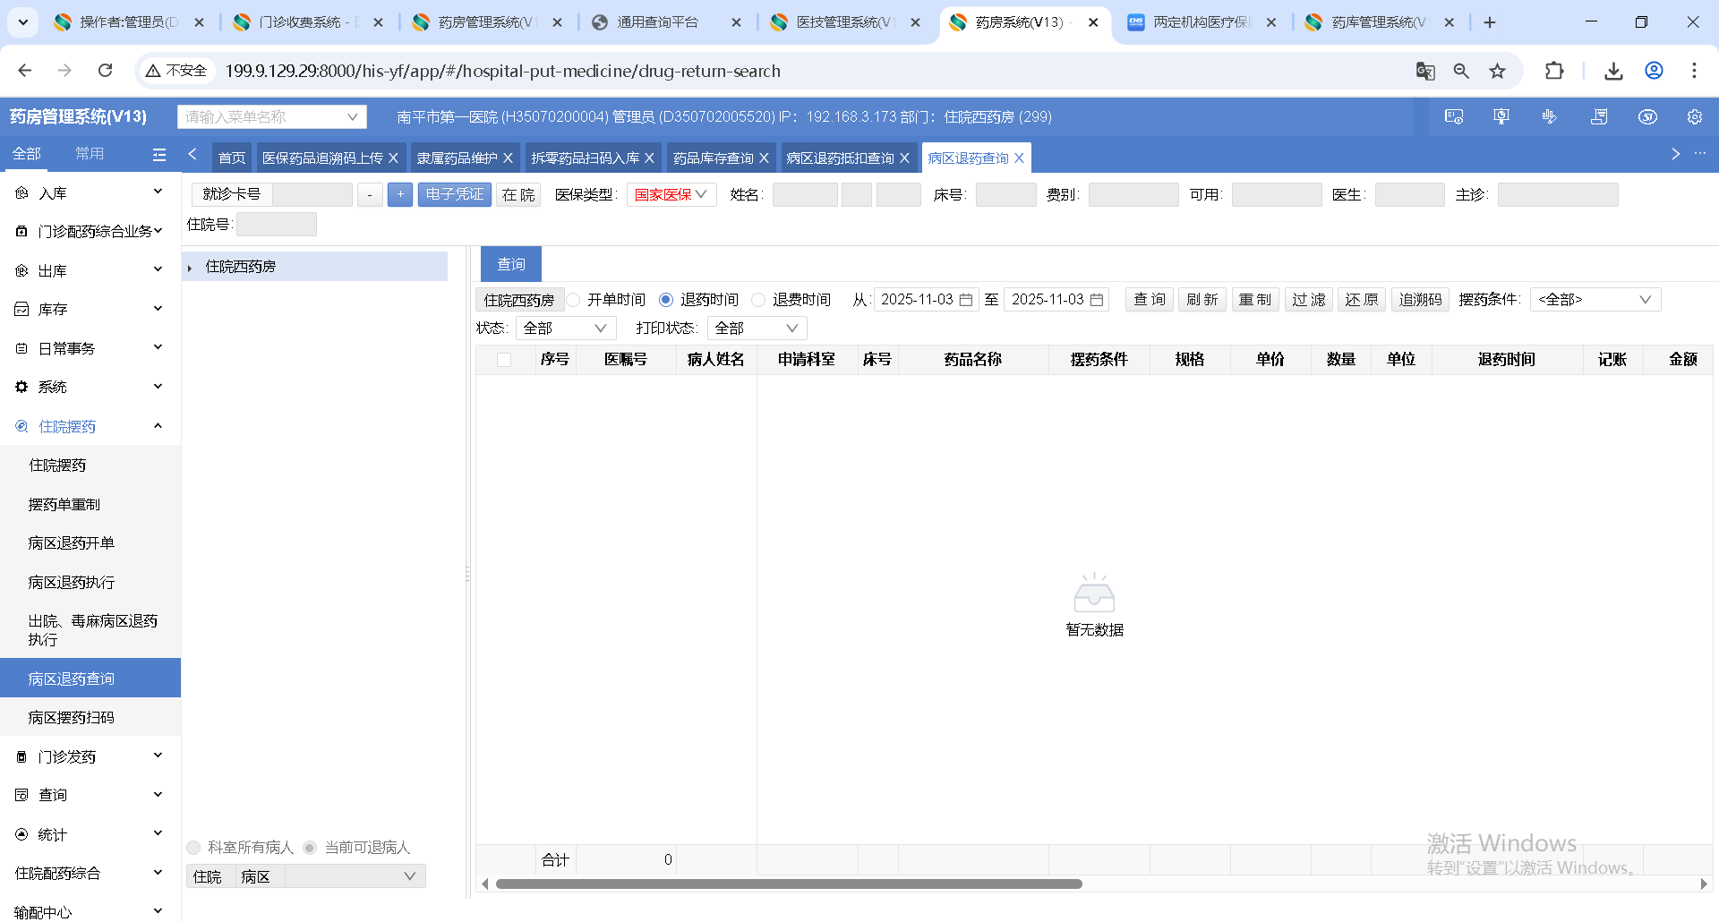Open the 状态 dropdown

point(566,329)
